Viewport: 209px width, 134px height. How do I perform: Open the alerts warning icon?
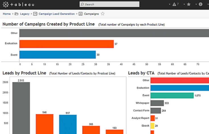click(174, 4)
